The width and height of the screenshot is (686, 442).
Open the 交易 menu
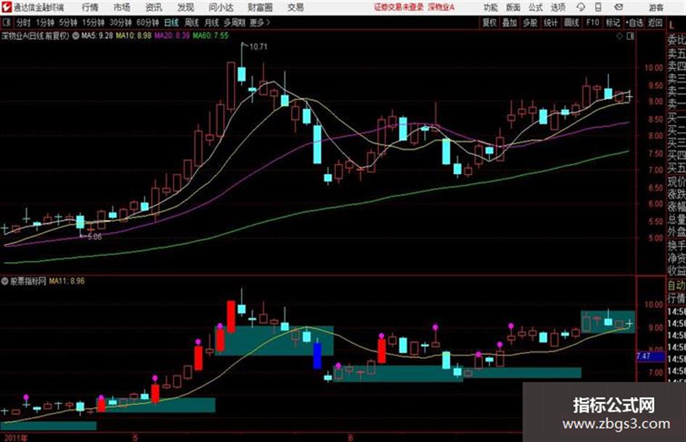click(x=295, y=7)
